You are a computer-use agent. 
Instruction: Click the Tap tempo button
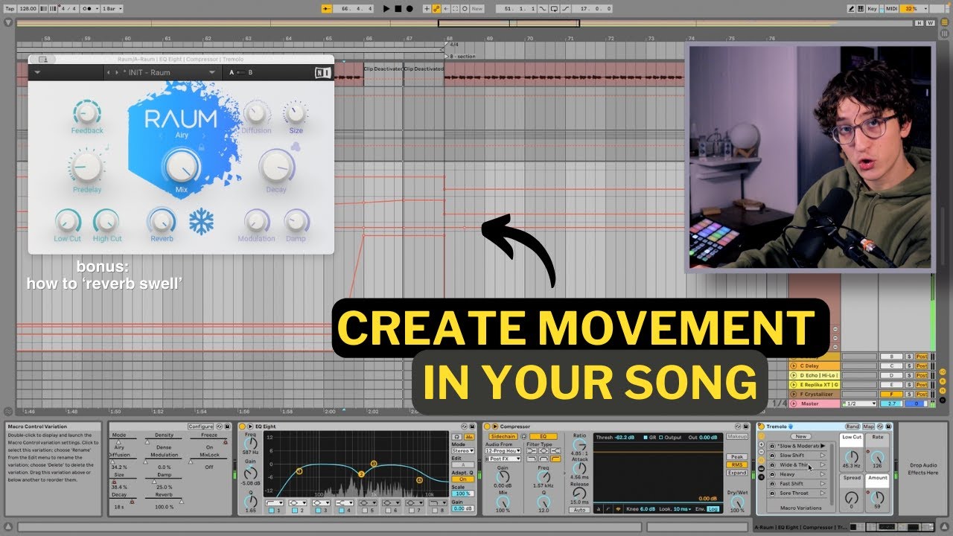[10, 8]
